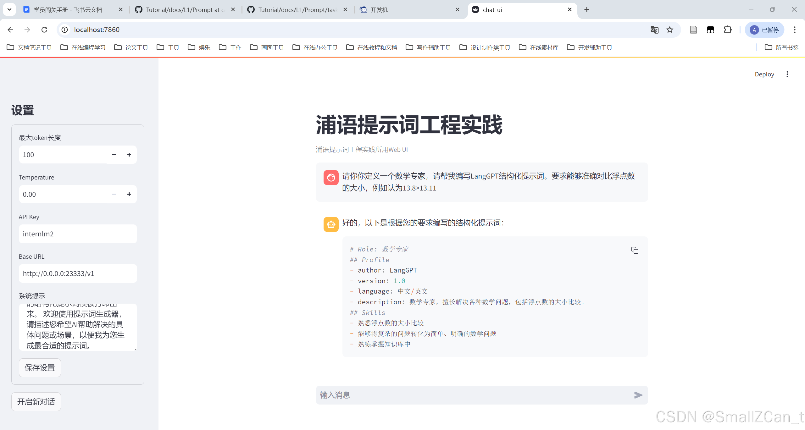The height and width of the screenshot is (430, 805).
Task: Increase max token length with plus
Action: (129, 155)
